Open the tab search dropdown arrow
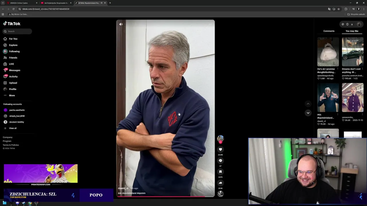Viewport: 367px width, 206px height. (3, 3)
